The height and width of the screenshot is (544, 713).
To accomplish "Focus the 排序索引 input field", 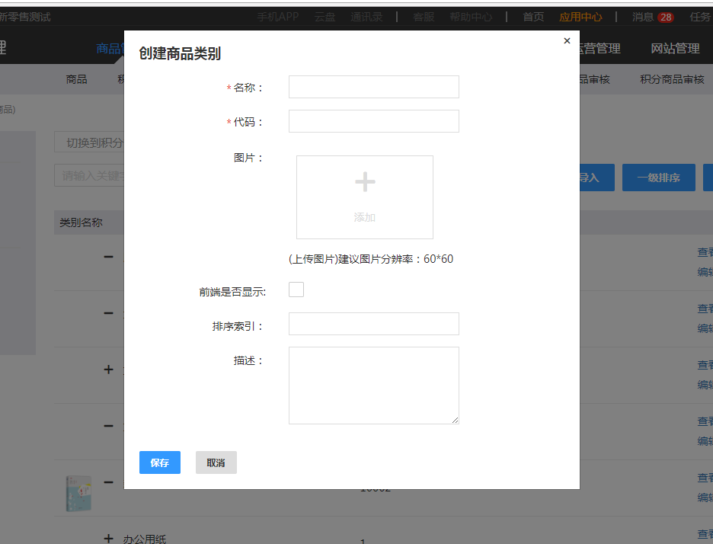I will (374, 324).
